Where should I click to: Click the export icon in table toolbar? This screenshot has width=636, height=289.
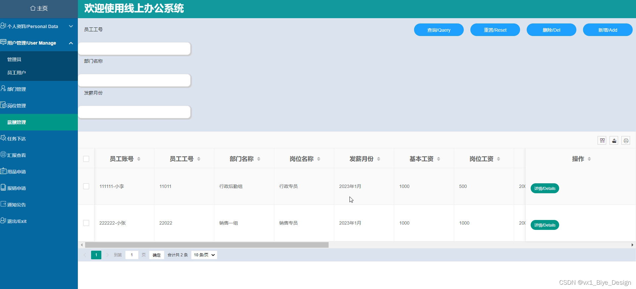tap(614, 140)
